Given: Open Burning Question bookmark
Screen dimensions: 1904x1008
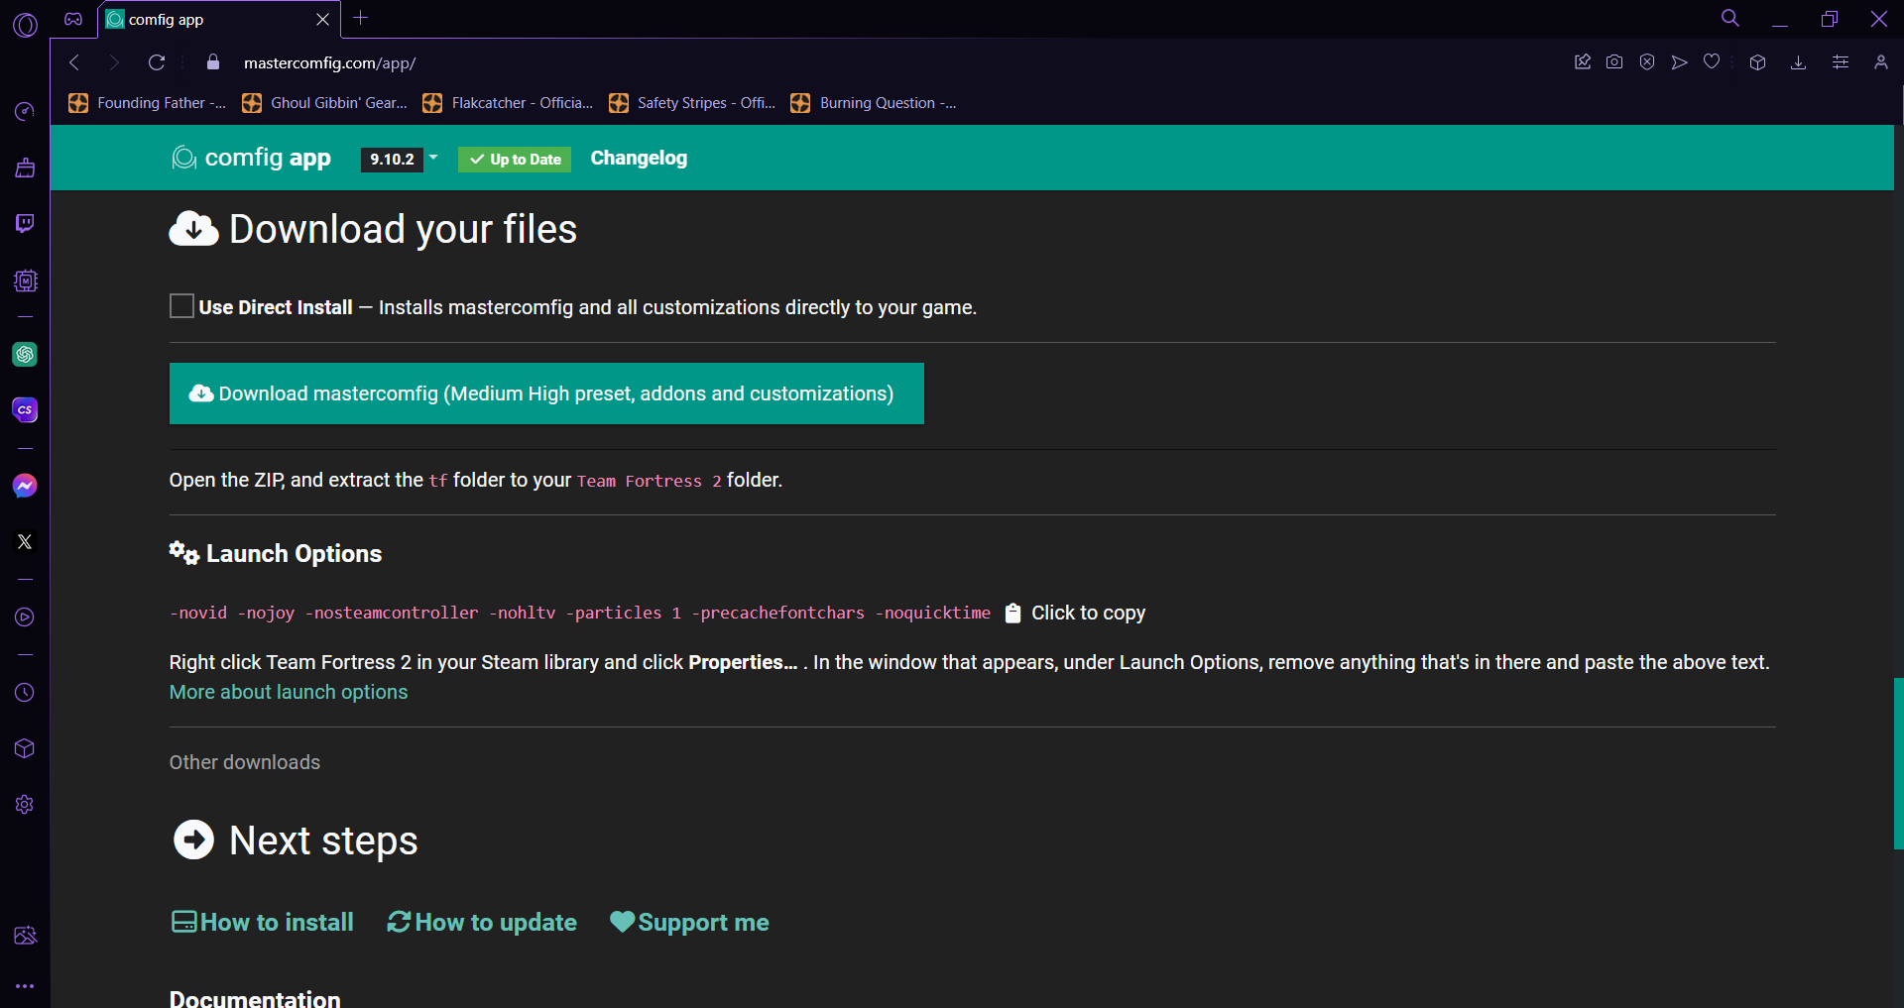Looking at the screenshot, I should (874, 103).
